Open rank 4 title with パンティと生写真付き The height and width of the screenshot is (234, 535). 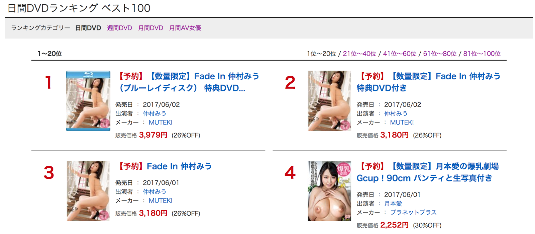tap(428, 172)
